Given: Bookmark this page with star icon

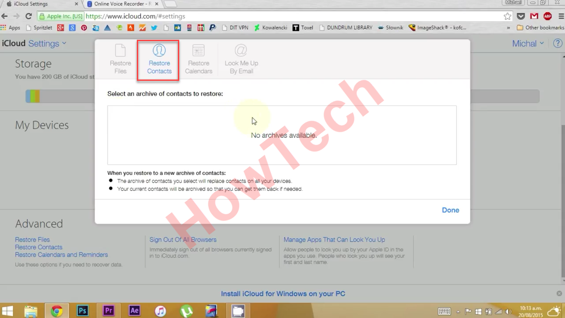Looking at the screenshot, I should tap(508, 16).
